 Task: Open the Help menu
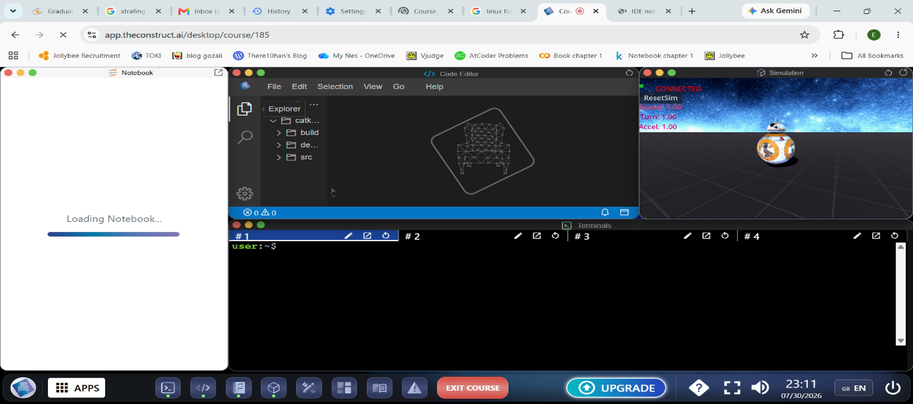click(x=435, y=86)
